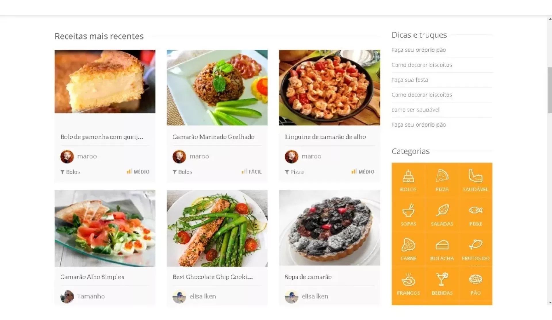Open the Bolo de pamonha photo
Screen dimensions: 552x320
pyautogui.click(x=105, y=82)
